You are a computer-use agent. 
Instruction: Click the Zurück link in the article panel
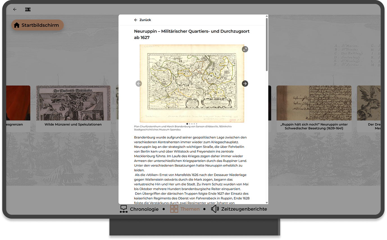click(143, 20)
